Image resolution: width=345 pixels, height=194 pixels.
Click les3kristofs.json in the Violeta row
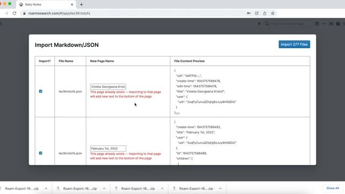tap(70, 91)
